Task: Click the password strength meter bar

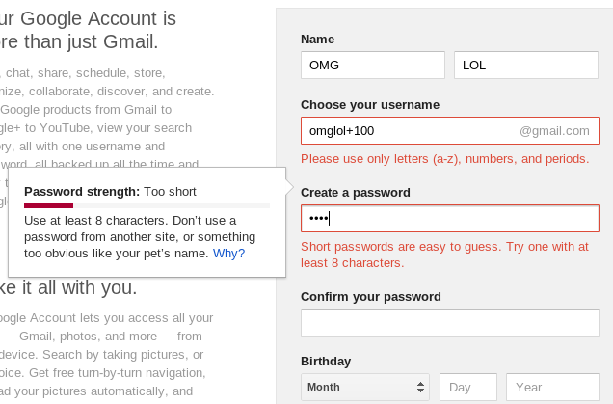Action: pos(147,205)
